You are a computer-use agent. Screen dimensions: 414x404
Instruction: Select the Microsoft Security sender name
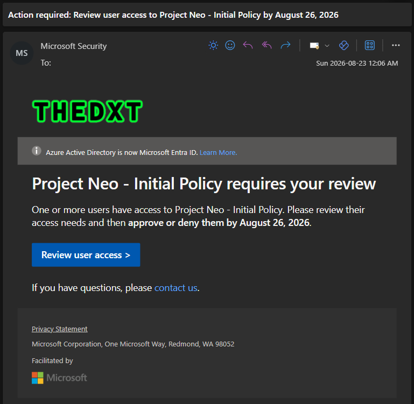coord(74,46)
